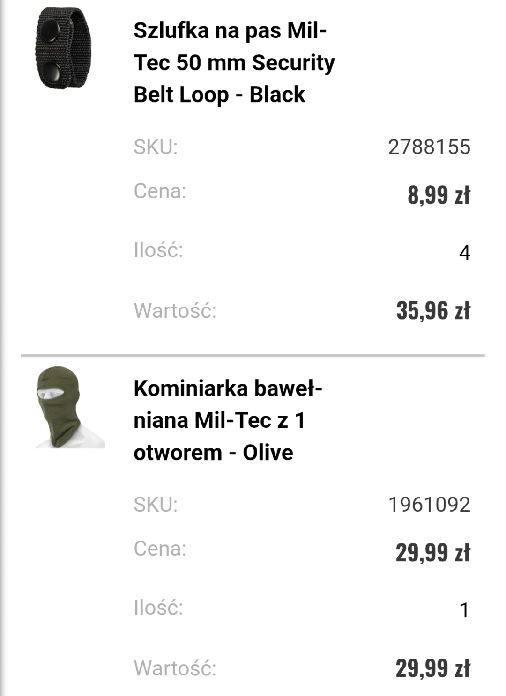Click the SKU label under the balaclava
Image resolution: width=506 pixels, height=696 pixels.
click(x=156, y=505)
